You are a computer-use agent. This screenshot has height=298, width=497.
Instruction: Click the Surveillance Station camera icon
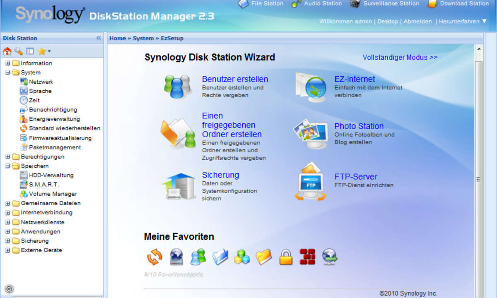click(355, 4)
